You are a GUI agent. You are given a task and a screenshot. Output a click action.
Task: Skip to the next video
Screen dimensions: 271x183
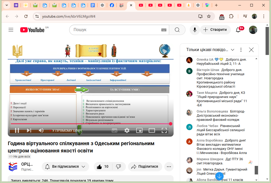(29, 130)
